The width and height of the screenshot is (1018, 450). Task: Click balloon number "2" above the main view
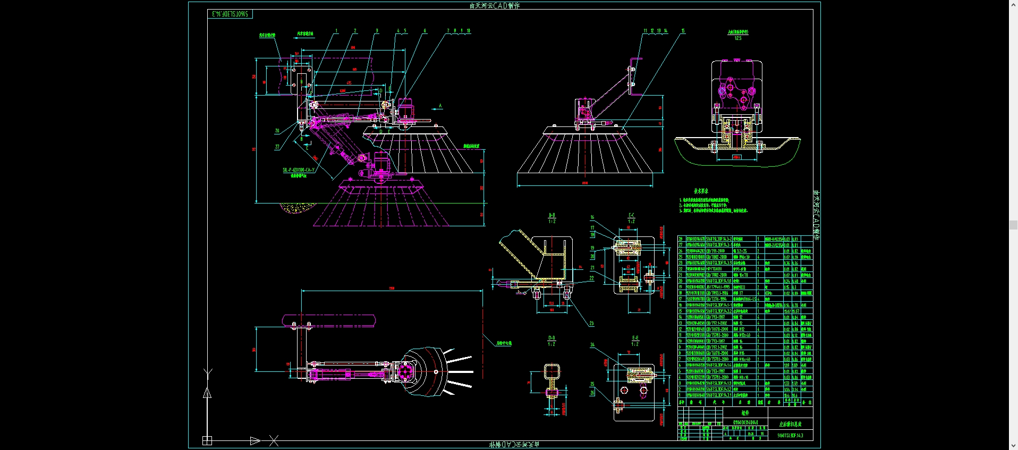[x=355, y=31]
